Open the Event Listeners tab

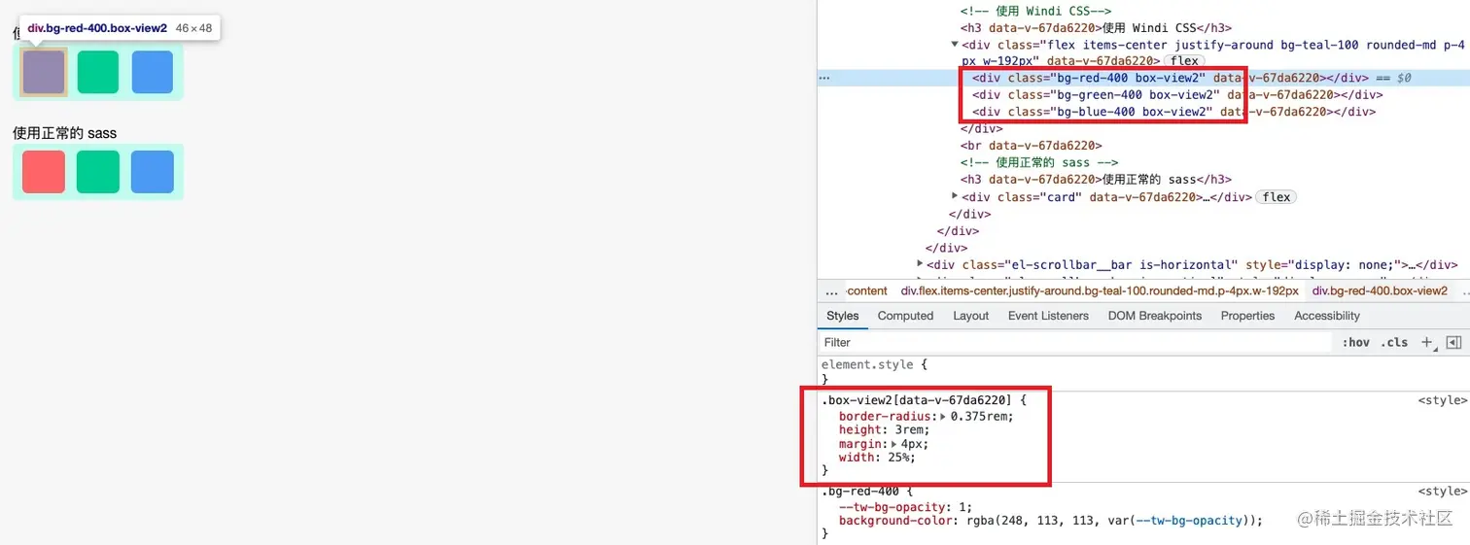[1048, 316]
